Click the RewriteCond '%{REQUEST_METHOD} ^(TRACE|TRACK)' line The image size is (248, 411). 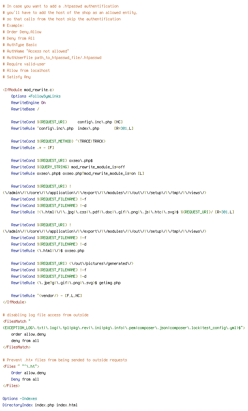coord(58,141)
